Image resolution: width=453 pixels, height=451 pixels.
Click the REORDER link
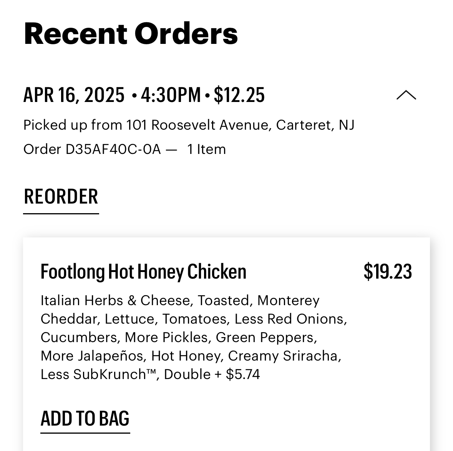(61, 197)
